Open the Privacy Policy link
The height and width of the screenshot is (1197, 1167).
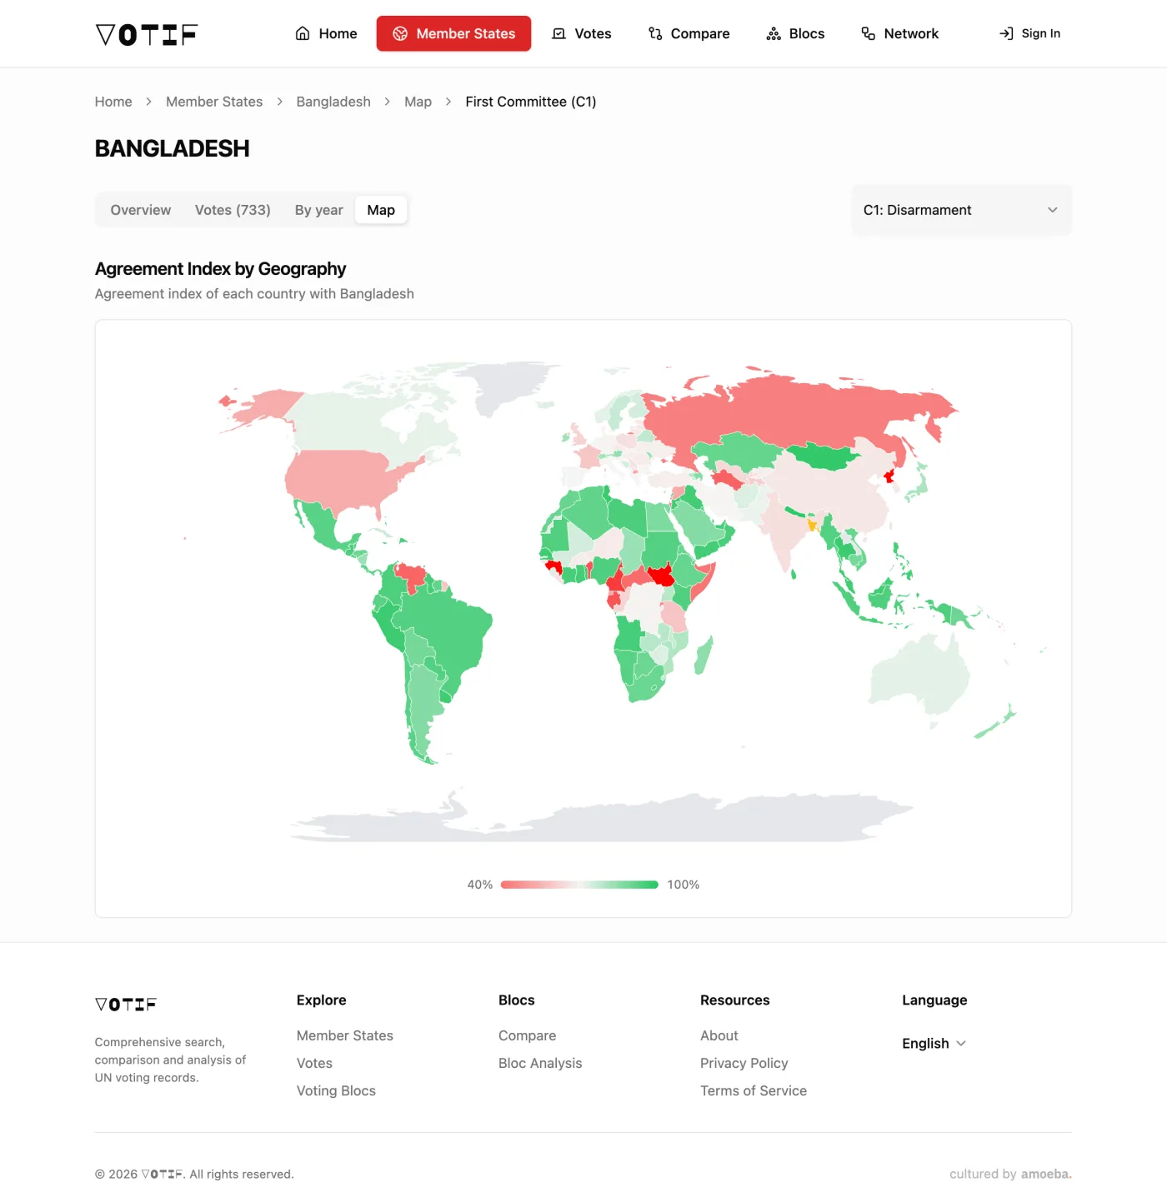[x=744, y=1063]
